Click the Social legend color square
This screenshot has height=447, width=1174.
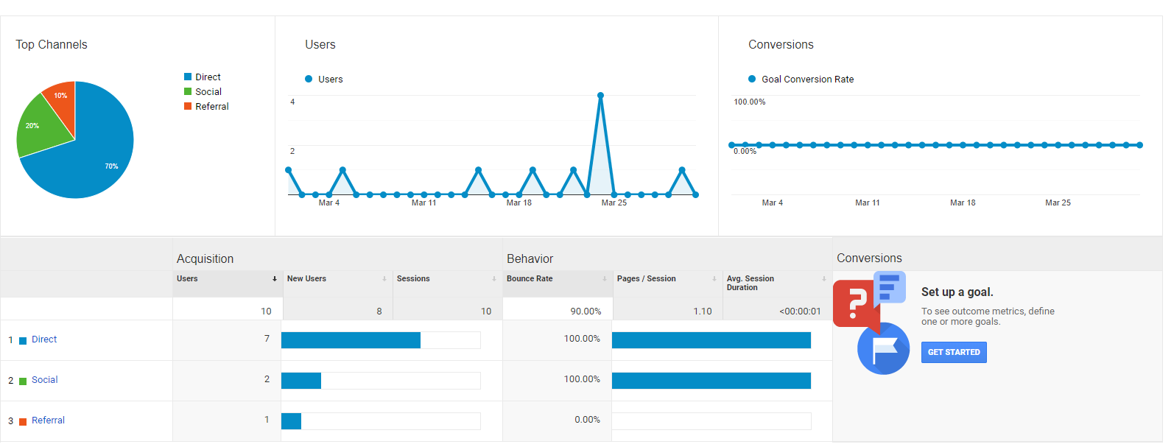coord(188,91)
